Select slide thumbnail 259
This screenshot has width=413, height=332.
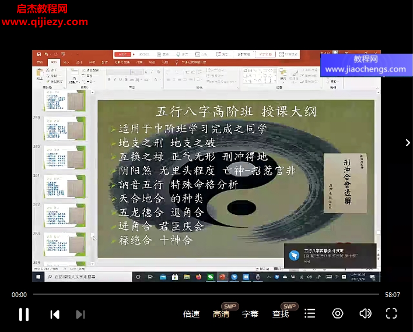tap(65, 129)
